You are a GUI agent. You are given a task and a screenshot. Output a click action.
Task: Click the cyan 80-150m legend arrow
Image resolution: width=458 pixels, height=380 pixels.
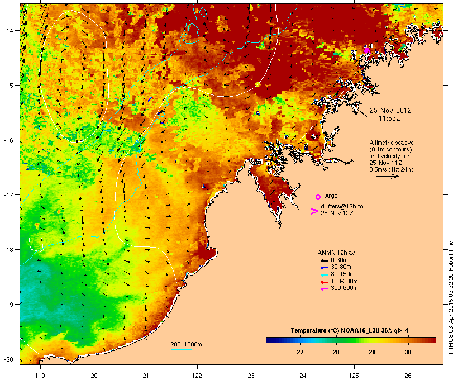tap(324, 275)
